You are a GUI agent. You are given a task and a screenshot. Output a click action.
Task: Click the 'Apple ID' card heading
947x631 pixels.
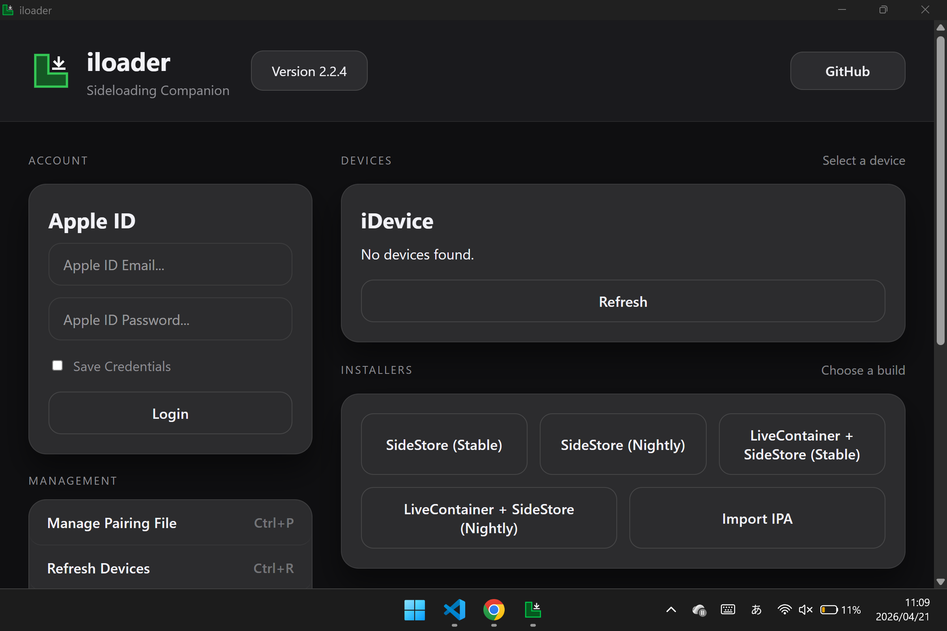[92, 221]
